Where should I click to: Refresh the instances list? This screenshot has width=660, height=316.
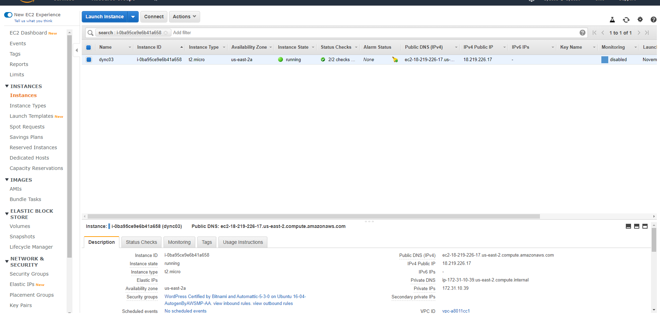[626, 20]
